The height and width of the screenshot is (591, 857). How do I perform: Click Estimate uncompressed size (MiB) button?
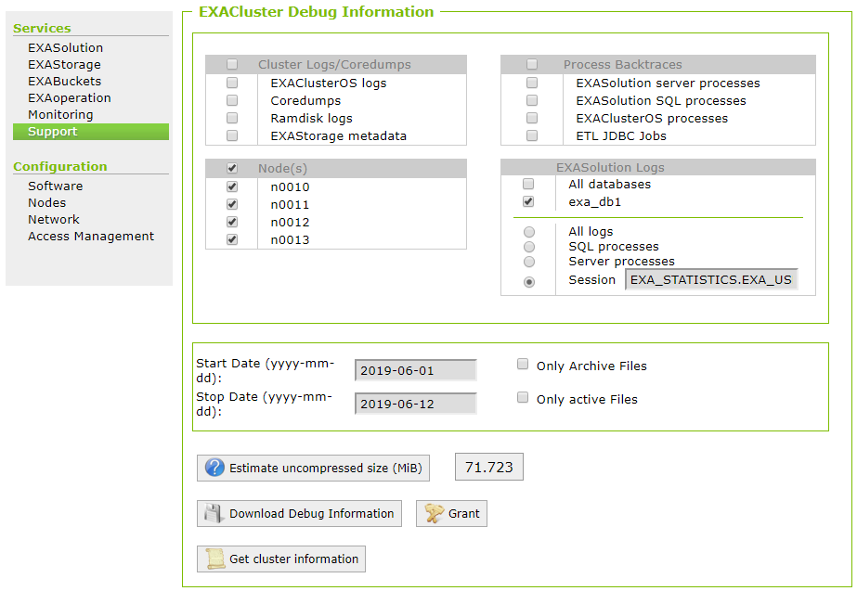313,469
